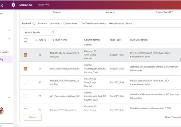Screen dimensions: 181x127
Task: Open the Custom Rules tab
Action: pos(70,23)
